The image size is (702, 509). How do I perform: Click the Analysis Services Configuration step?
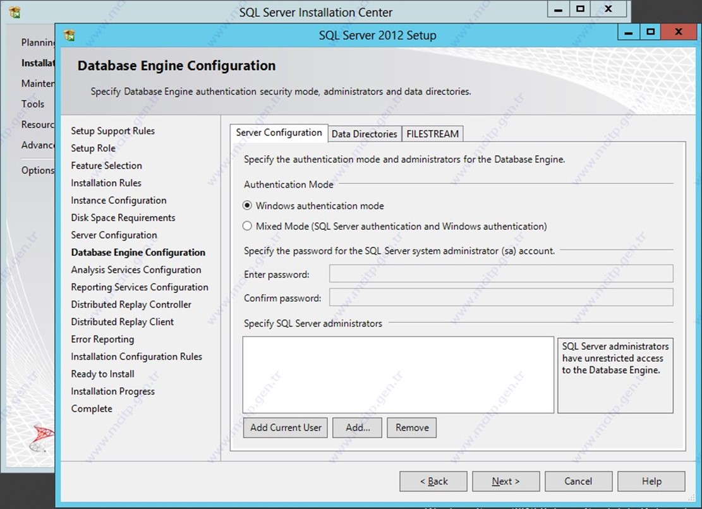click(x=136, y=270)
